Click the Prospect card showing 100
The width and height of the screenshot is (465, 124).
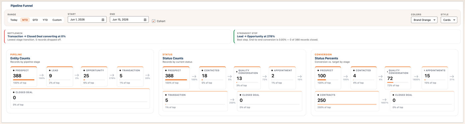328,78
